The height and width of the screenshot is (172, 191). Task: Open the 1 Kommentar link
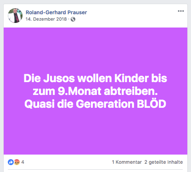127,162
